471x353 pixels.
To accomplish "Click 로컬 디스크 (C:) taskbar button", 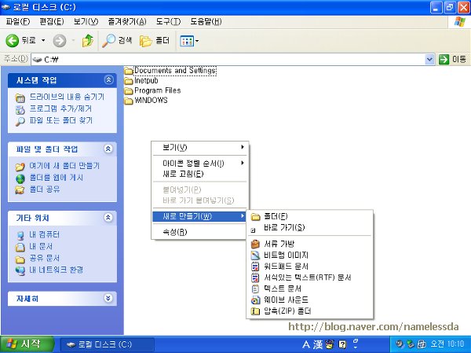I will coord(108,344).
